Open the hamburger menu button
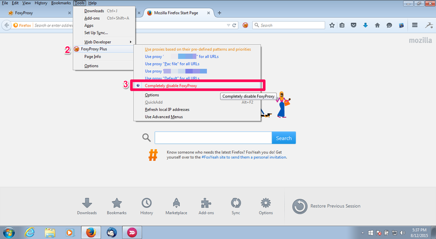 click(415, 25)
